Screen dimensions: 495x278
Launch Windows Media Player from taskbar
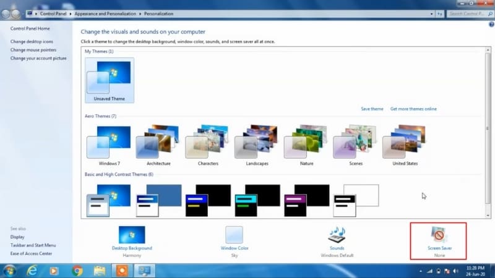pos(54,271)
